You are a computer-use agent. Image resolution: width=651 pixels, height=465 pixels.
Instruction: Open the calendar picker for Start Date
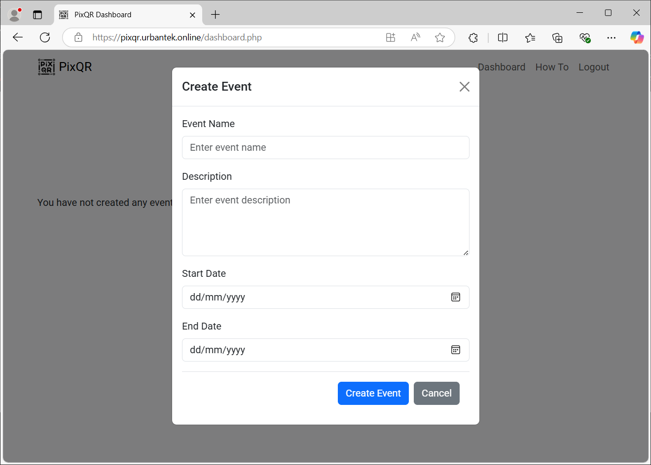455,297
